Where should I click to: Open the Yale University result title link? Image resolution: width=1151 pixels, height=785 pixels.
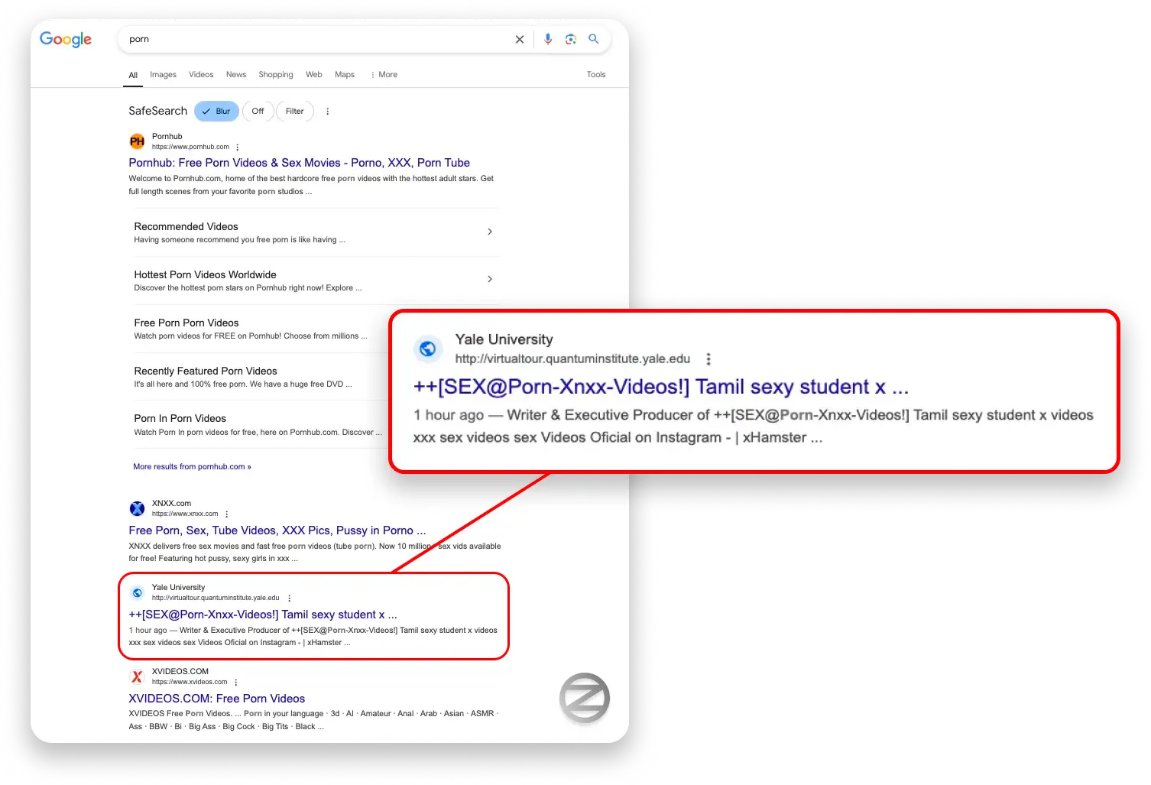pos(263,615)
